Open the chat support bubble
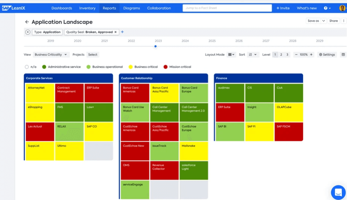Image resolution: width=347 pixels, height=200 pixels. (x=338, y=192)
